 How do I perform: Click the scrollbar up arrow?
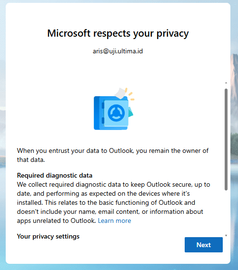click(x=226, y=83)
